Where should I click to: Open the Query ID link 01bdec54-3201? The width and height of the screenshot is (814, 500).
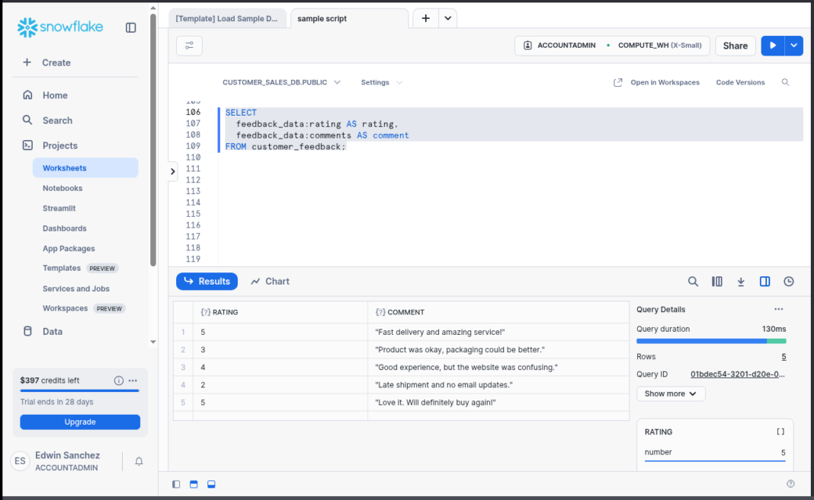pos(737,374)
